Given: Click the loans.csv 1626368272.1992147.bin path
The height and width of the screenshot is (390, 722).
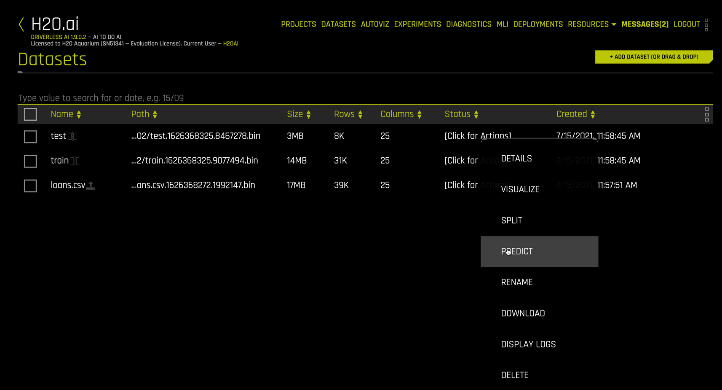Looking at the screenshot, I should pyautogui.click(x=193, y=185).
